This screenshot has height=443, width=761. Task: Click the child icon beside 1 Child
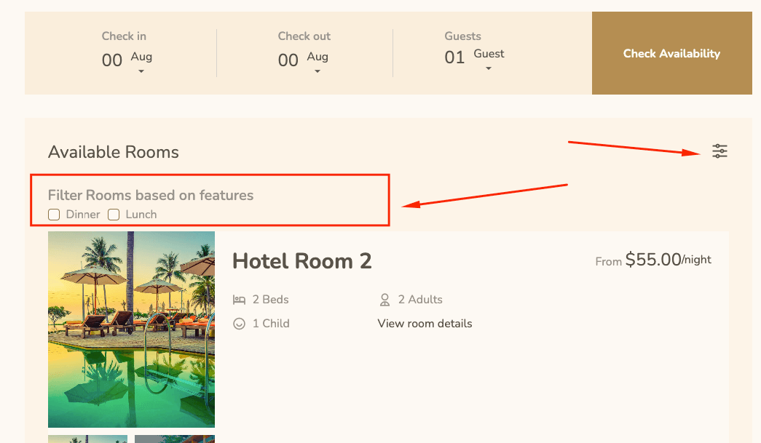(x=240, y=323)
